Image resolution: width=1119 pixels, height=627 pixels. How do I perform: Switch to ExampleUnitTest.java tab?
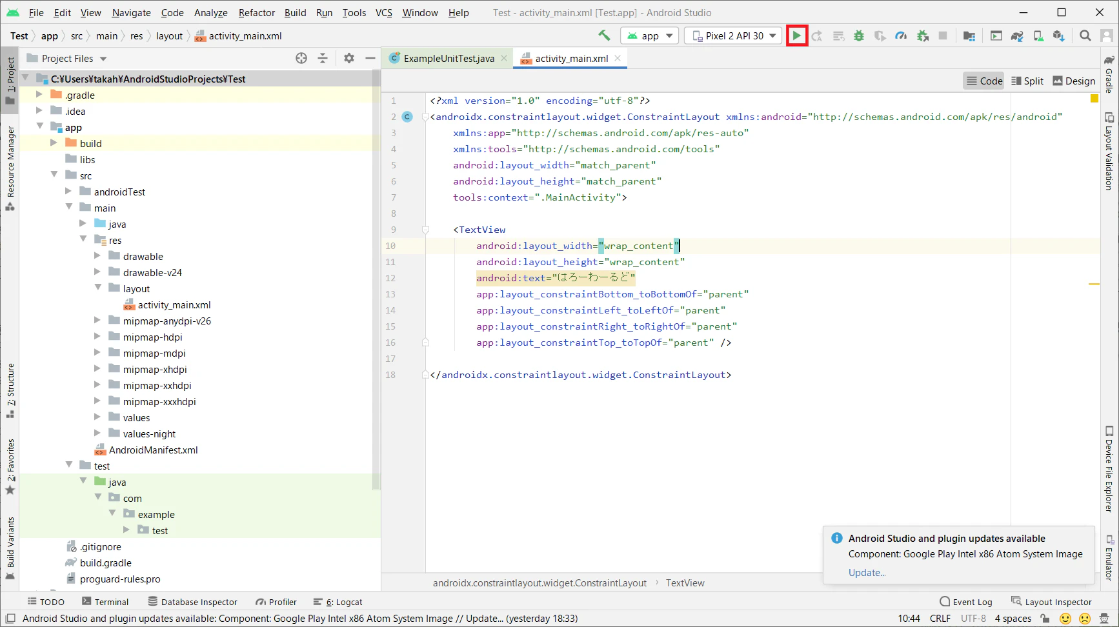[449, 59]
